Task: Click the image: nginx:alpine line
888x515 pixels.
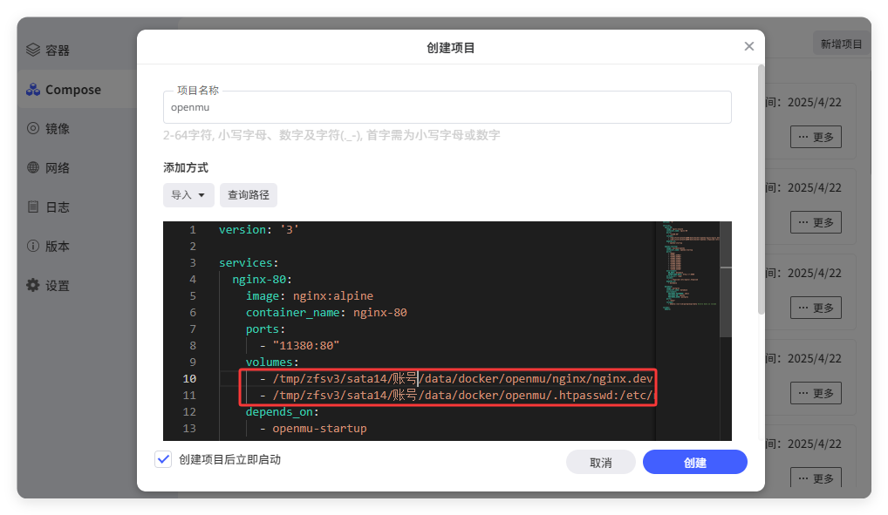Action: (309, 295)
